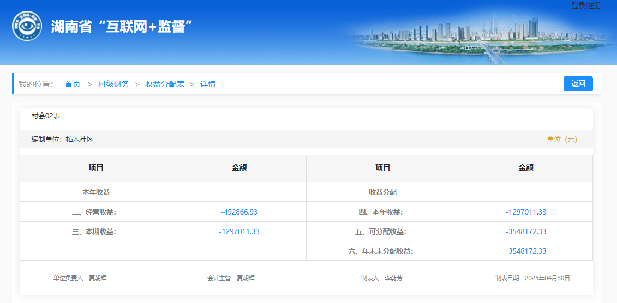
Task: Click 编制单位：柘木社区 text
Action: tap(62, 139)
